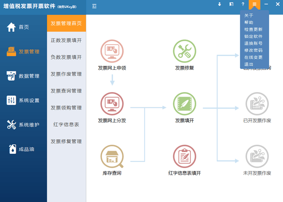Toggle the hamburger menu in the title bar
This screenshot has width=283, height=202.
coord(255,4)
